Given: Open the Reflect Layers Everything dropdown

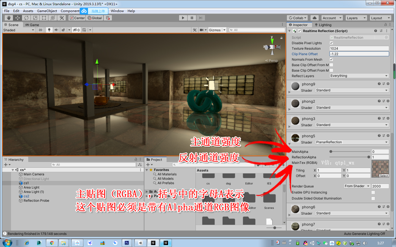Looking at the screenshot, I should click(x=359, y=76).
